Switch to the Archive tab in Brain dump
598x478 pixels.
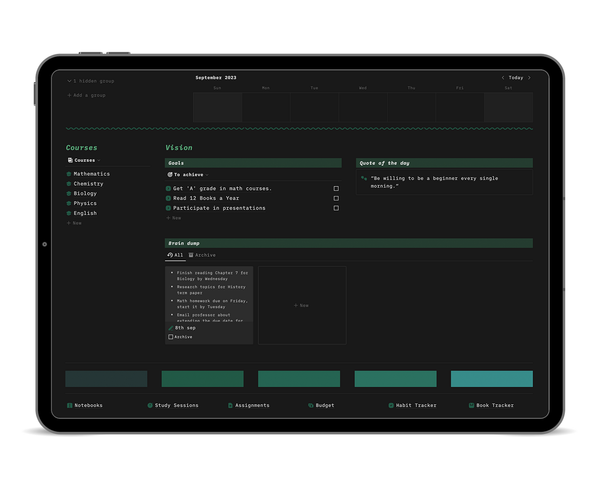click(x=202, y=255)
